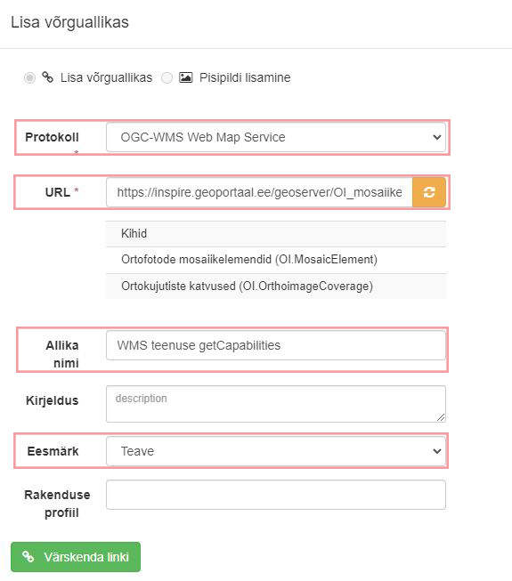Image resolution: width=512 pixels, height=581 pixels.
Task: Open the Protokoll dropdown
Action: click(x=276, y=137)
